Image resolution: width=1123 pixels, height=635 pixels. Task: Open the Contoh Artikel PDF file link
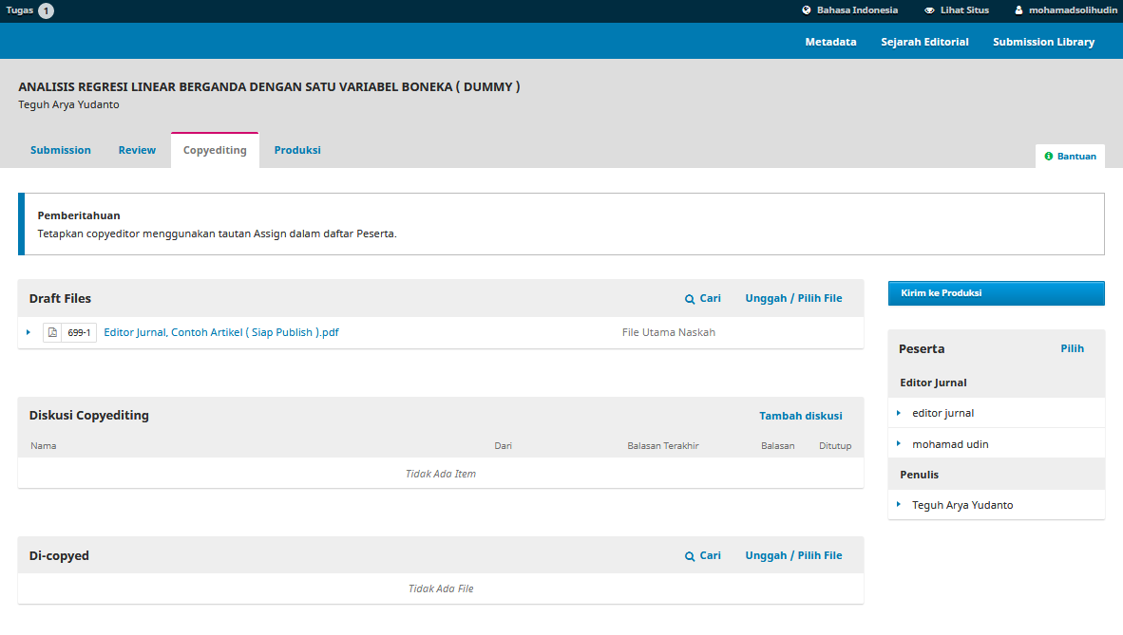click(221, 332)
